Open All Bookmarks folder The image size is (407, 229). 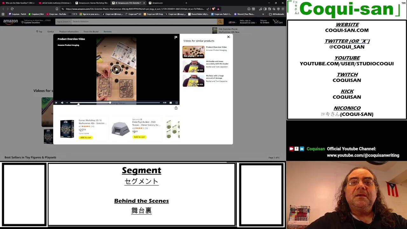(277, 14)
